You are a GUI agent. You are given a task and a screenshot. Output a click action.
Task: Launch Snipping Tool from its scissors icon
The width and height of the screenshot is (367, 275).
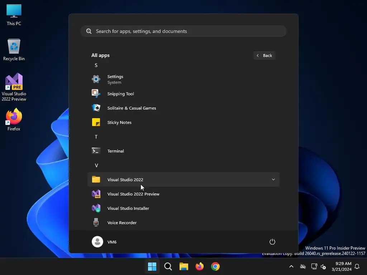coord(96,93)
